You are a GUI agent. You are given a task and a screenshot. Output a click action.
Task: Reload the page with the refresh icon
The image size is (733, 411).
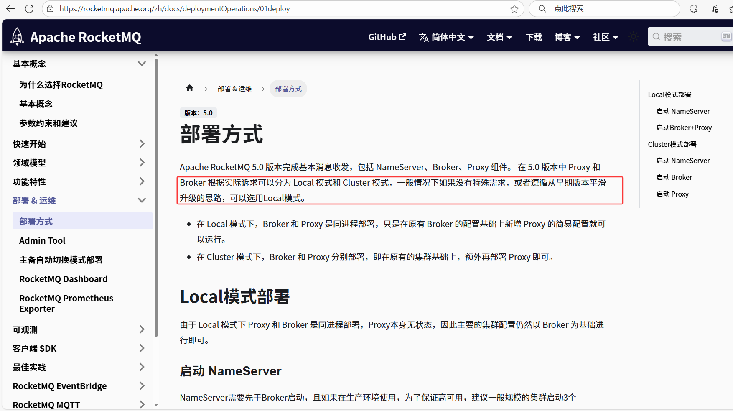(29, 9)
